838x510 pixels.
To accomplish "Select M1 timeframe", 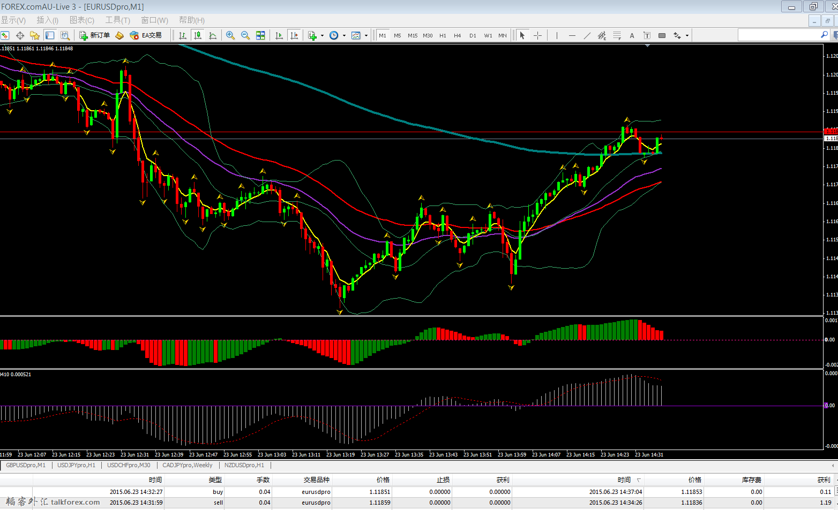I will [383, 35].
